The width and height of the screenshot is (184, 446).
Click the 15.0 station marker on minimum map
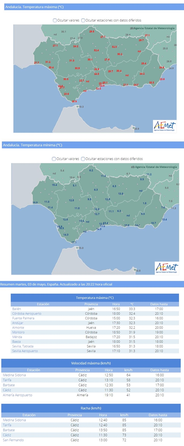[77, 248]
